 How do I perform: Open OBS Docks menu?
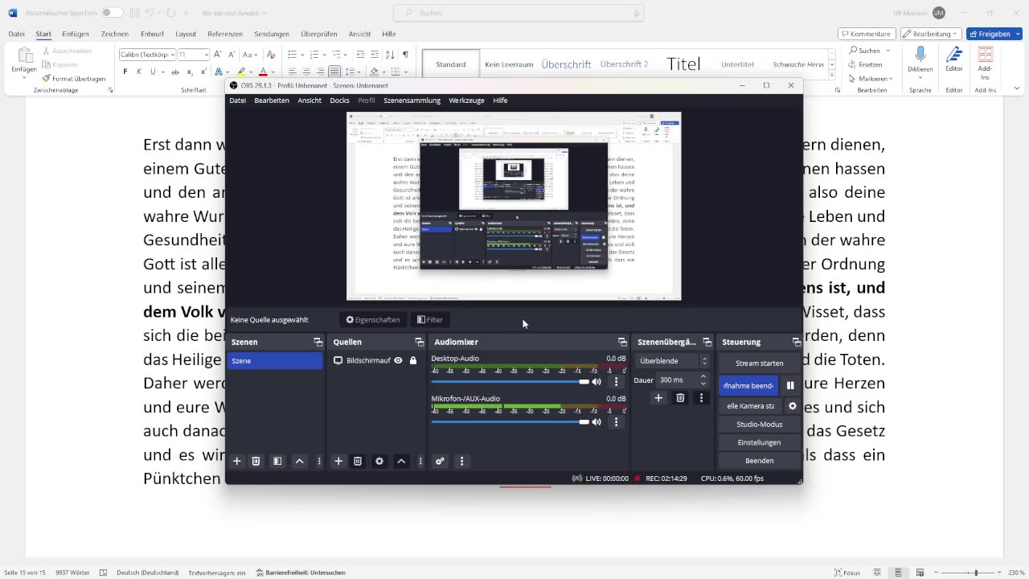tap(339, 101)
